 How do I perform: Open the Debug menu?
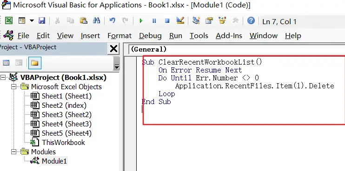click(x=150, y=36)
